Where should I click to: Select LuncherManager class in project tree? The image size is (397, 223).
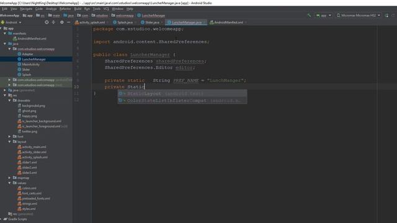click(32, 59)
